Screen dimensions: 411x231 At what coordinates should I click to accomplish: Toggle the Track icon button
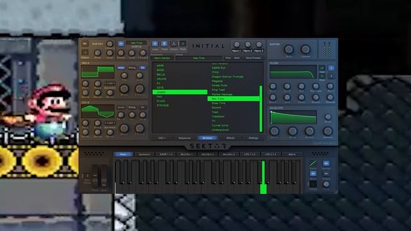[164, 44]
